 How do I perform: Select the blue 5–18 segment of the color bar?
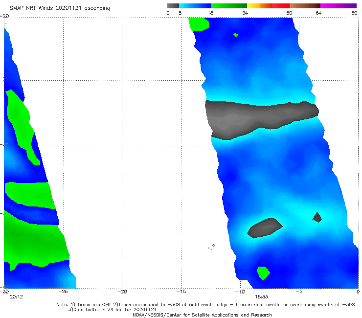click(x=195, y=6)
